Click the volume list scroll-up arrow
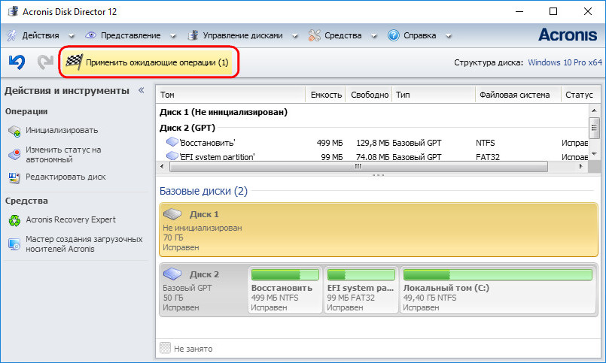Image resolution: width=606 pixels, height=363 pixels. click(594, 110)
